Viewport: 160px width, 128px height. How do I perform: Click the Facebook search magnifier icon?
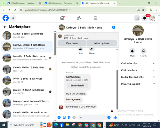13,18
